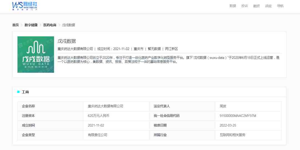Open the 戊戌数据 green logo image
300x150 pixels.
pyautogui.click(x=36, y=55)
